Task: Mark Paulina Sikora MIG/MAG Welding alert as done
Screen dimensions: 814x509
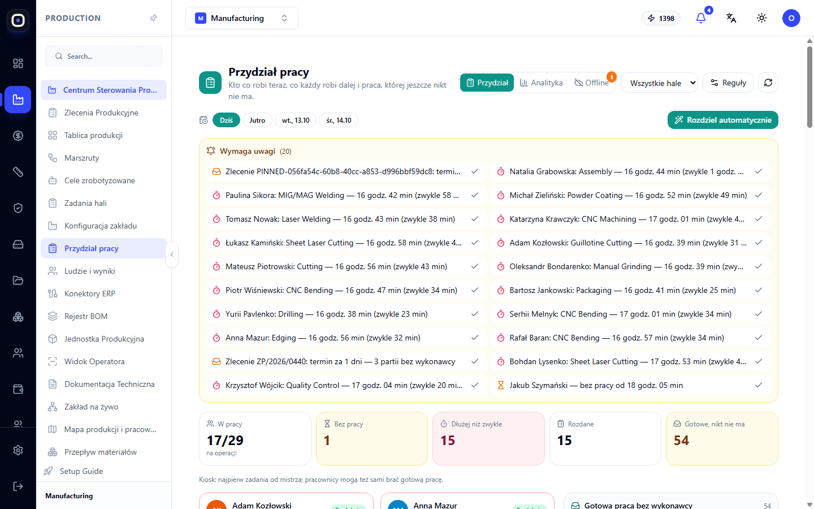Action: (x=475, y=195)
